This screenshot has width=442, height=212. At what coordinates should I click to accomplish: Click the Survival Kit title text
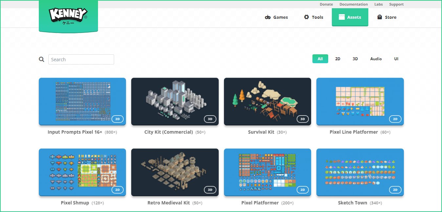pos(261,132)
